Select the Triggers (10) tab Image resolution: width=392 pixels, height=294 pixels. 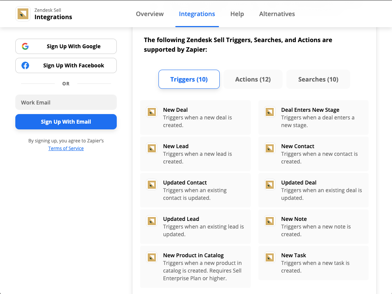point(189,79)
